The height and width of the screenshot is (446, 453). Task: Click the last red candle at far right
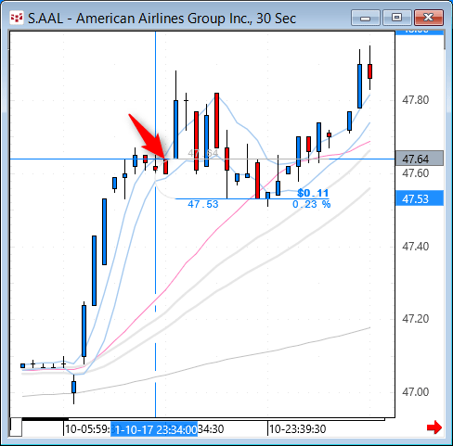click(369, 71)
